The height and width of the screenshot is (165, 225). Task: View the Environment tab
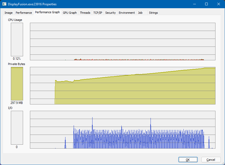(127, 13)
